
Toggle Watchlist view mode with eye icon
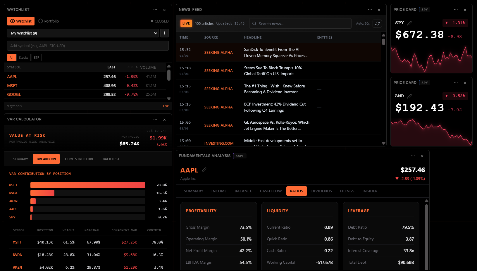(13, 21)
